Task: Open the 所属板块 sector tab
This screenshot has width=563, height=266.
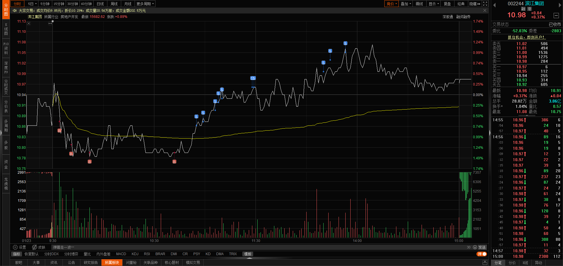Action: tap(112, 262)
